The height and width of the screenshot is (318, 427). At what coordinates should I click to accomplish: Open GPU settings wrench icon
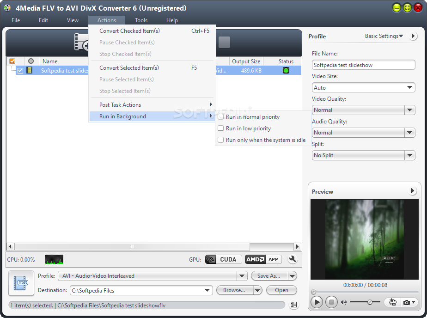293,259
